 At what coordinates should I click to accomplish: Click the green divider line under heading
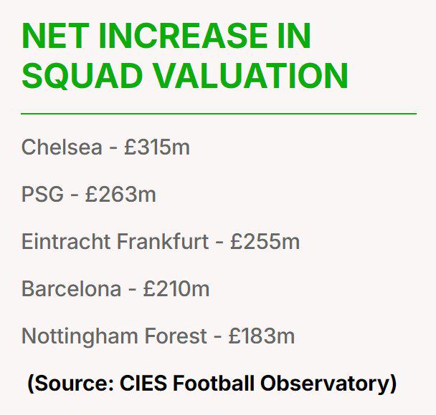coord(218,114)
